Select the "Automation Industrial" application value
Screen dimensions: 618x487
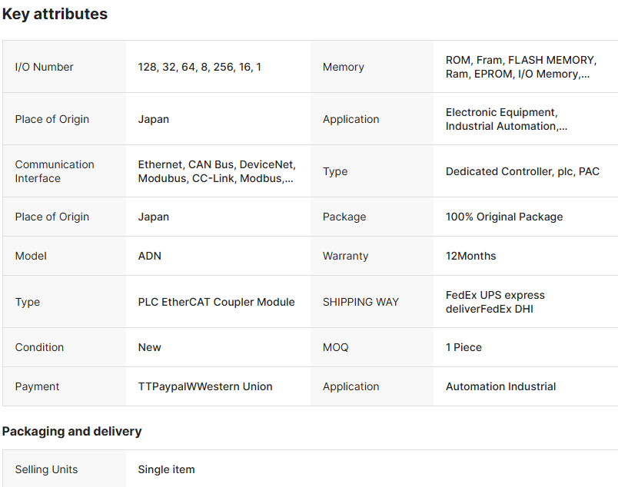click(501, 386)
